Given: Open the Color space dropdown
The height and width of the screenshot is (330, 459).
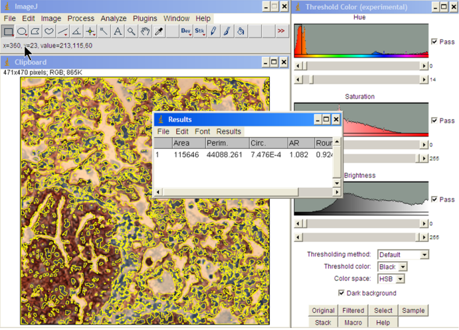Looking at the screenshot, I should [x=392, y=279].
